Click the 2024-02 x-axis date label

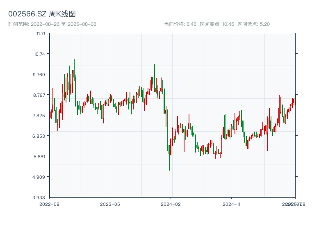coord(171,204)
